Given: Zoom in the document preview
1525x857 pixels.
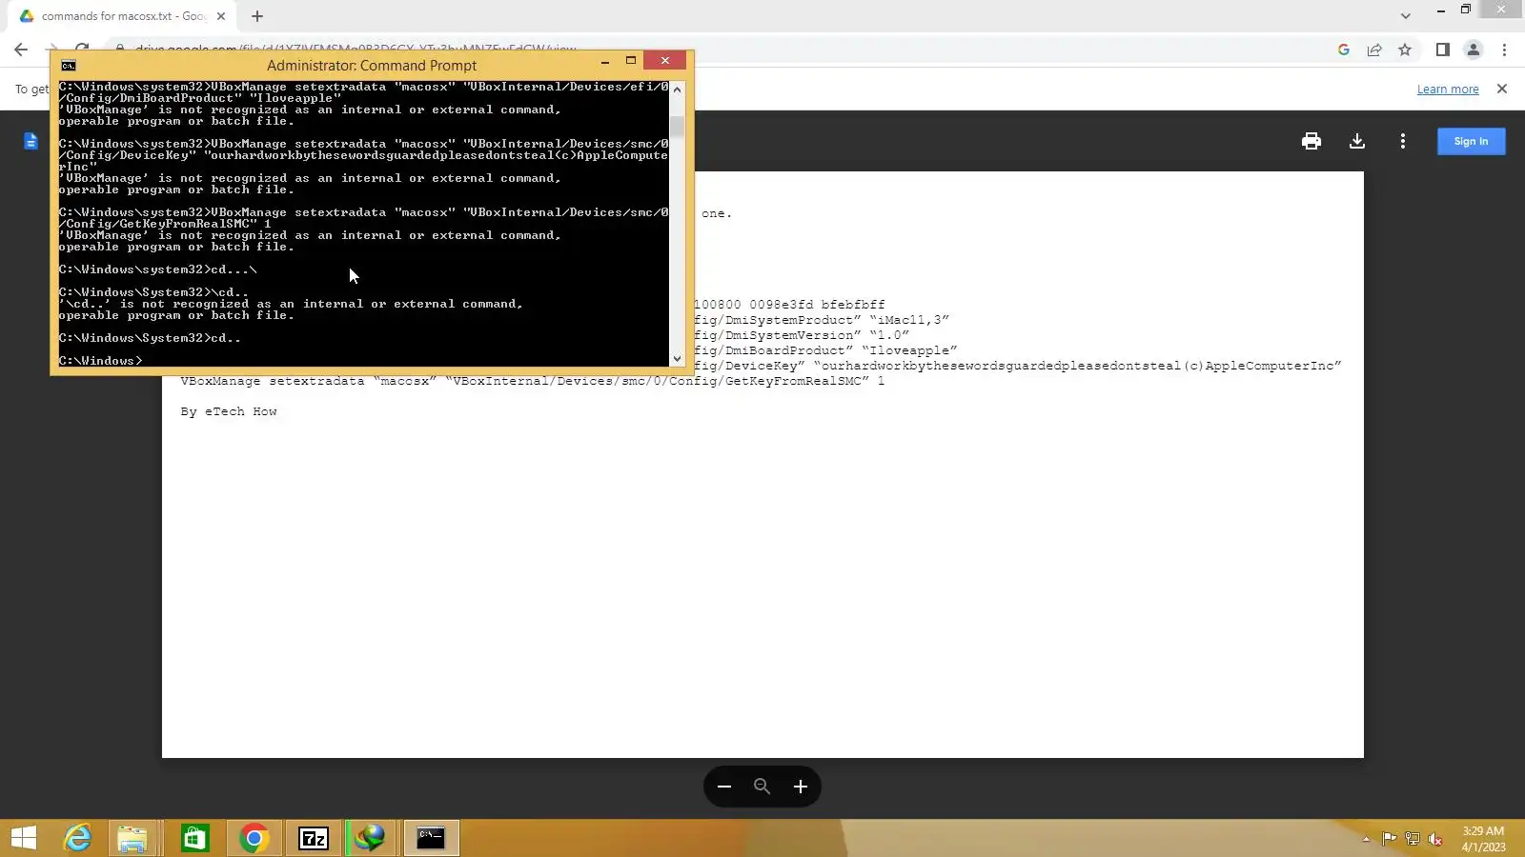Looking at the screenshot, I should 801,787.
